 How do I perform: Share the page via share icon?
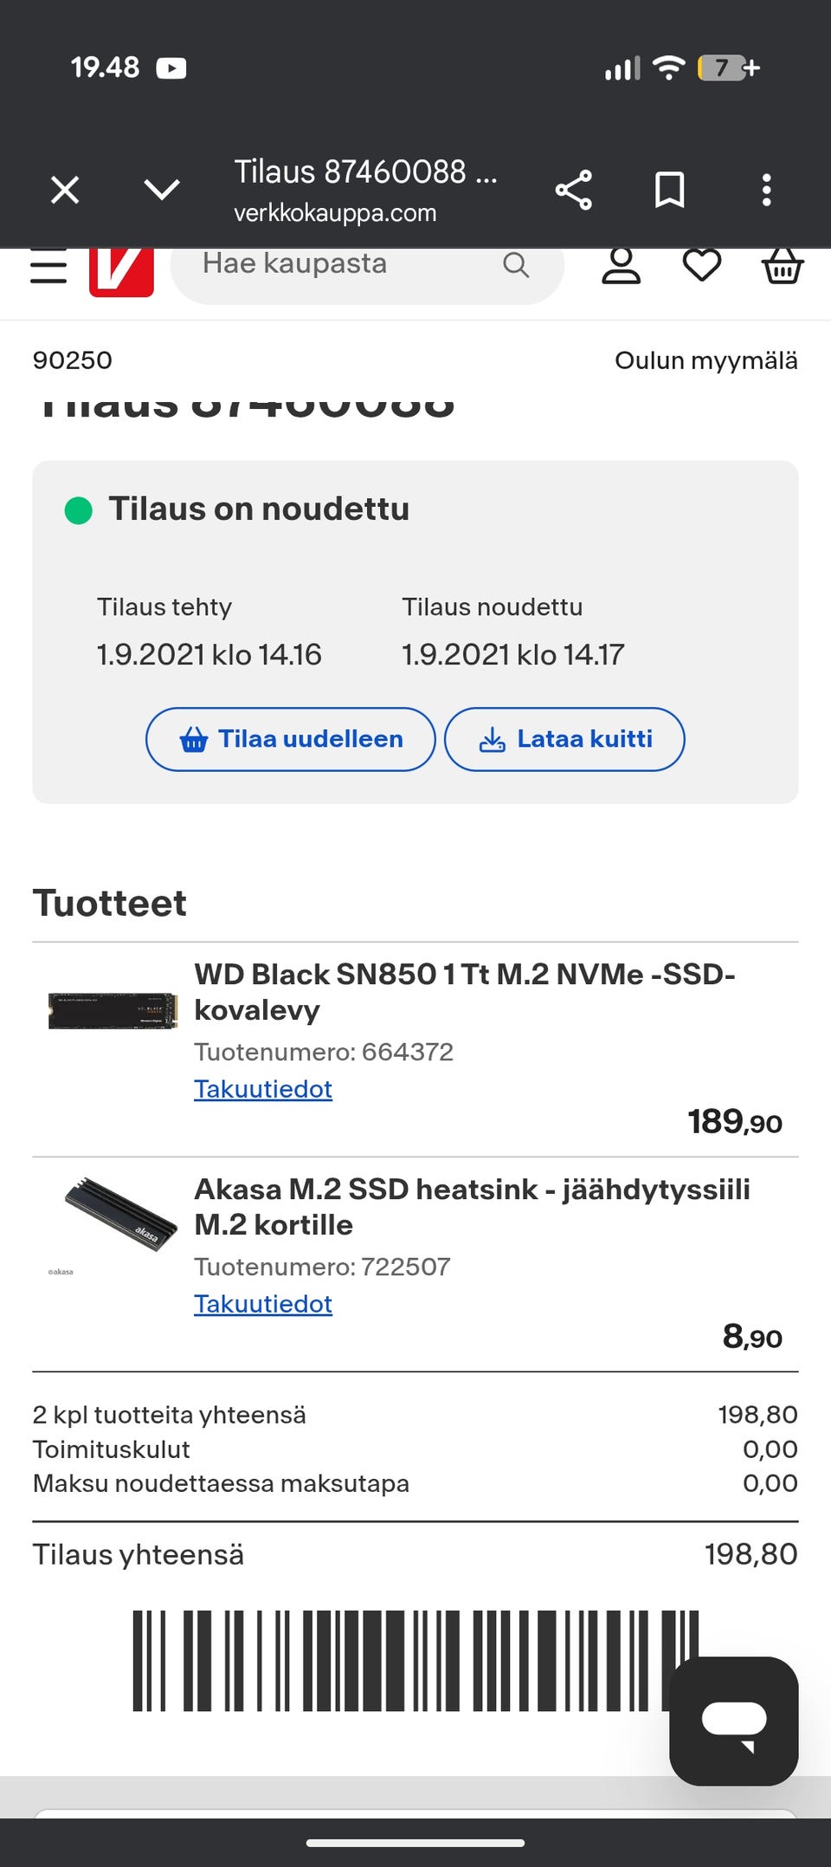tap(573, 190)
